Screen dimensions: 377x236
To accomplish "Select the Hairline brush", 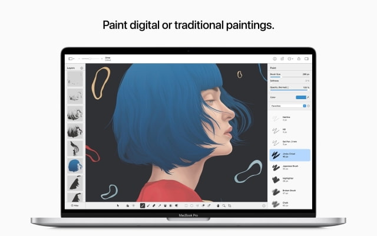I will coord(290,118).
